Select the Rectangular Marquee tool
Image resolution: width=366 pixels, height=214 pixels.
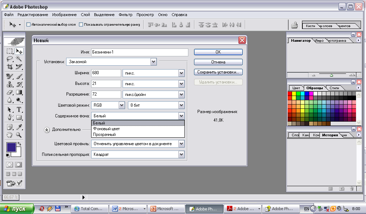(x=10, y=51)
